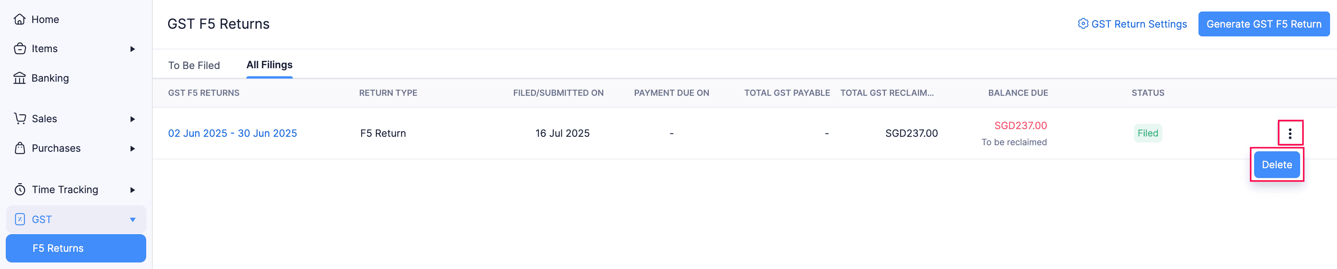Click Generate GST F5 Return button
Image resolution: width=1337 pixels, height=269 pixels.
[1263, 25]
